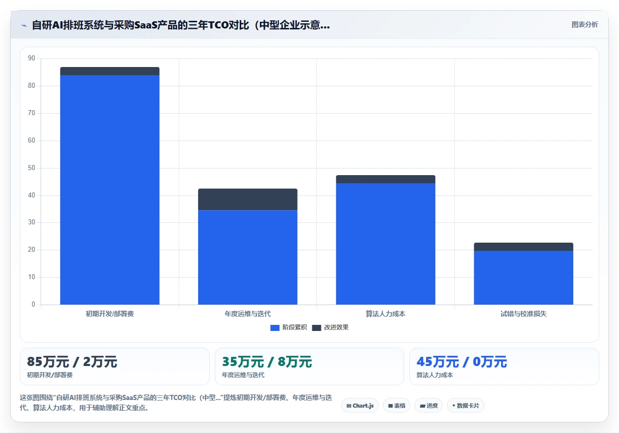Toggle the 阶段累积 legend entry
Viewport: 619px width, 433px height.
click(288, 327)
